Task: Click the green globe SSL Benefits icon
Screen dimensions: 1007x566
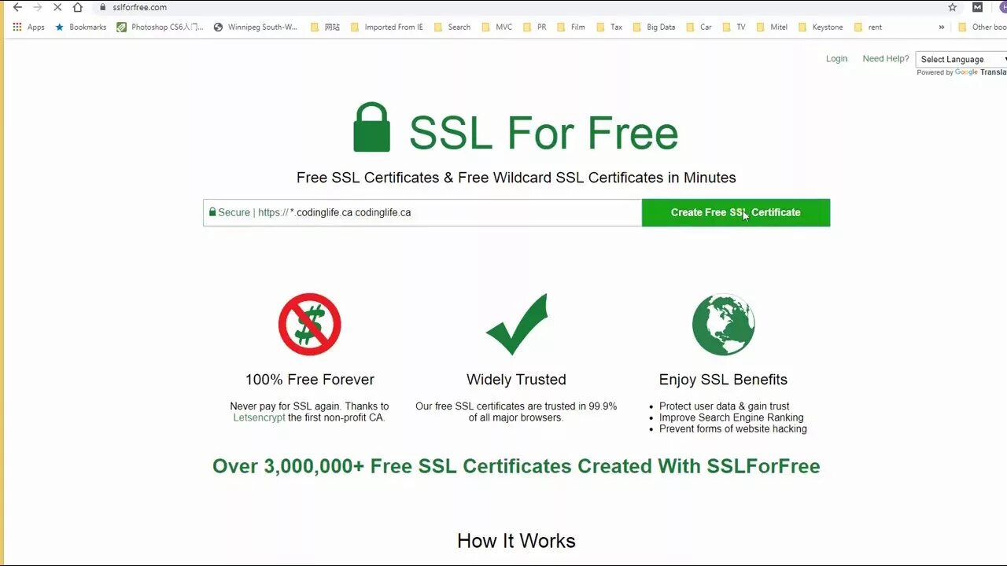Action: [723, 325]
